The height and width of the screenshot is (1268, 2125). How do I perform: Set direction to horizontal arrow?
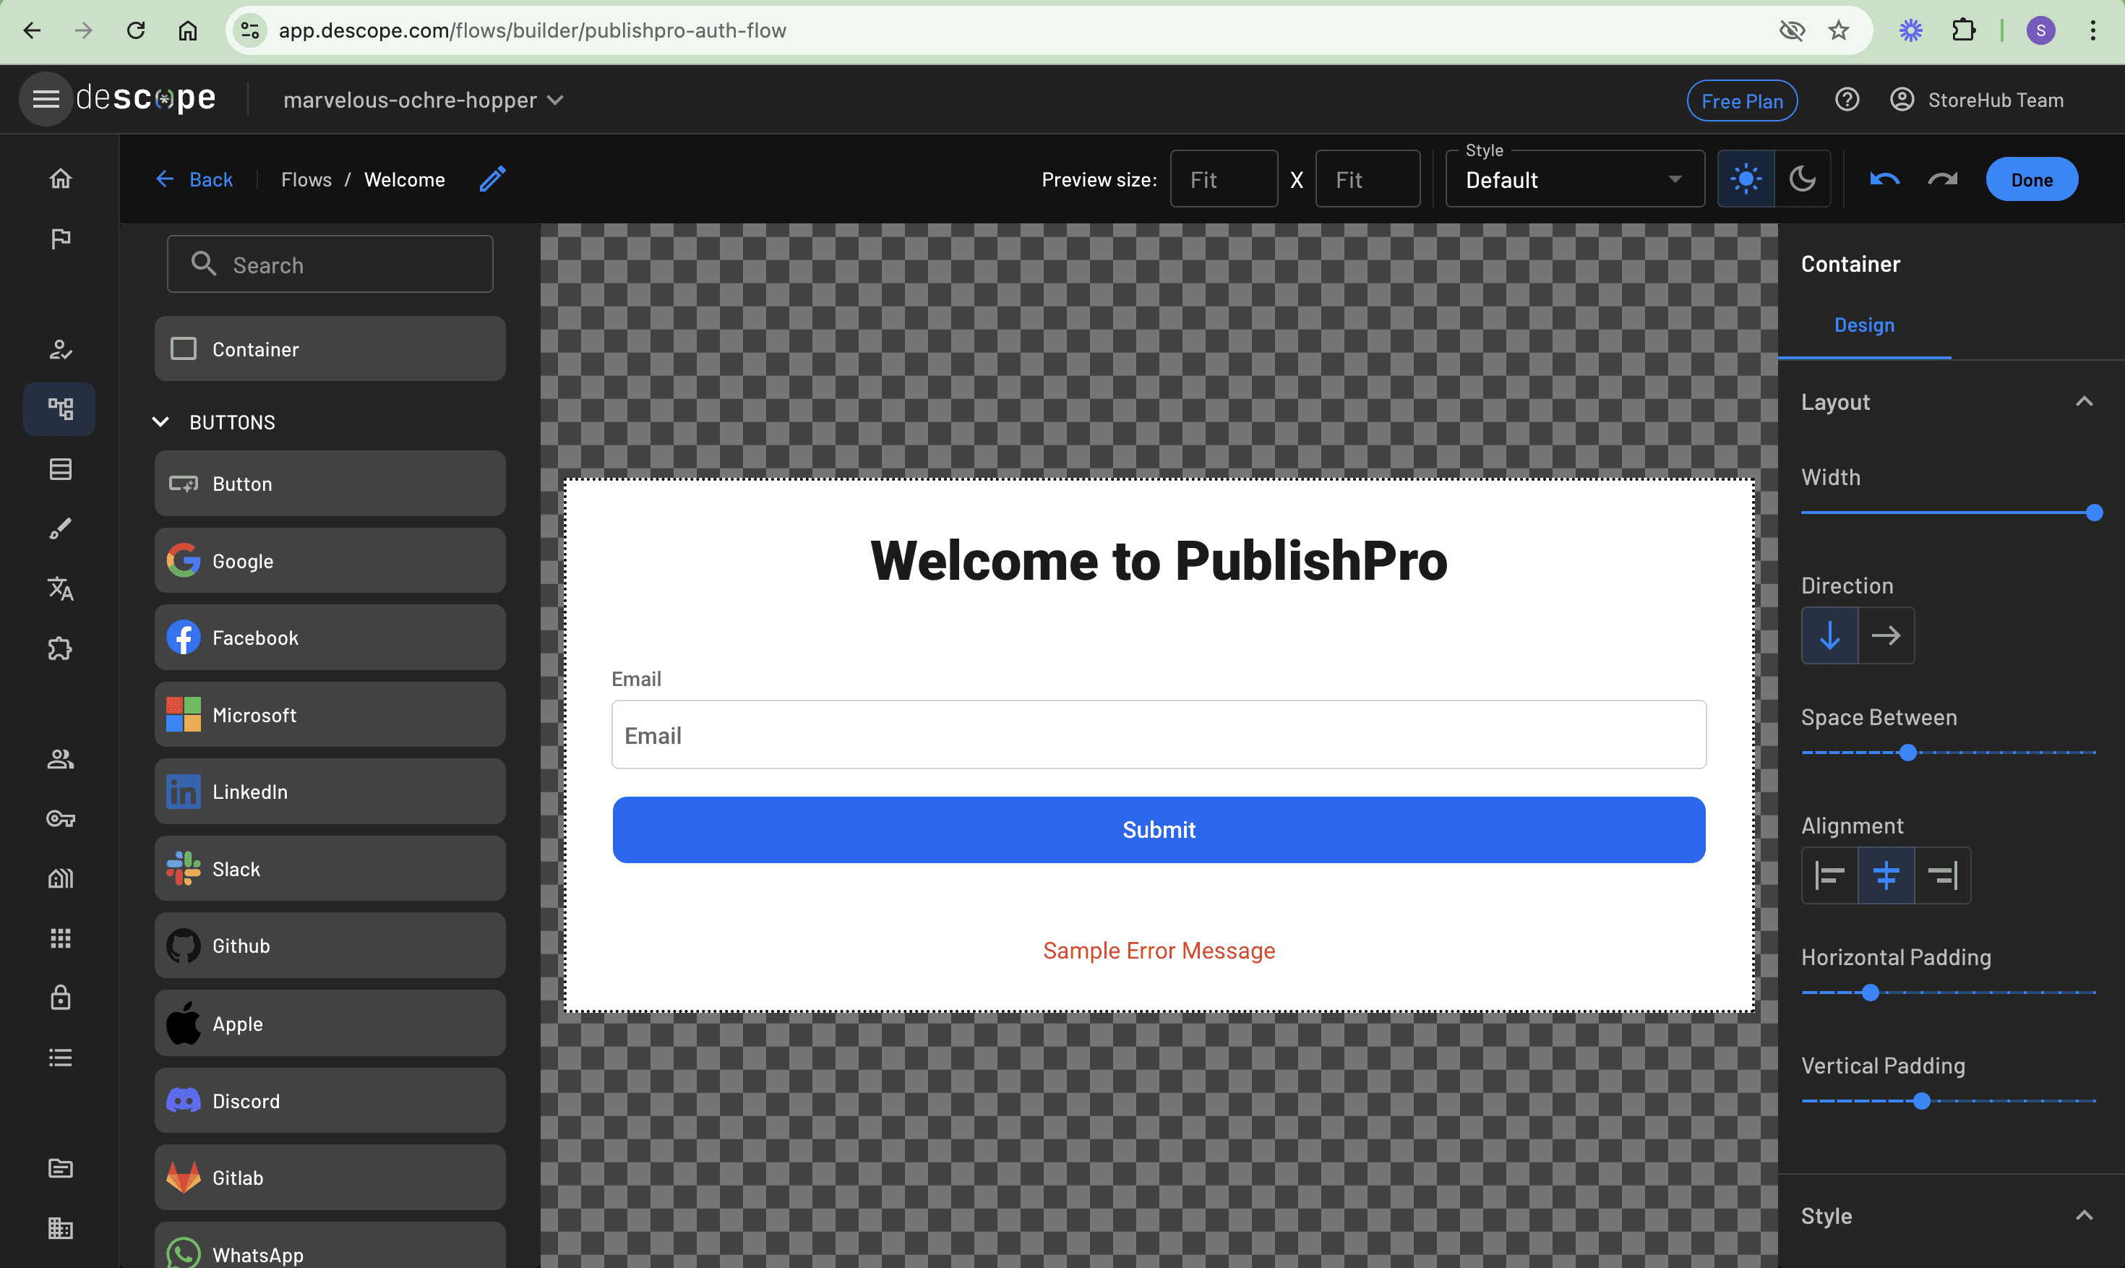tap(1886, 635)
